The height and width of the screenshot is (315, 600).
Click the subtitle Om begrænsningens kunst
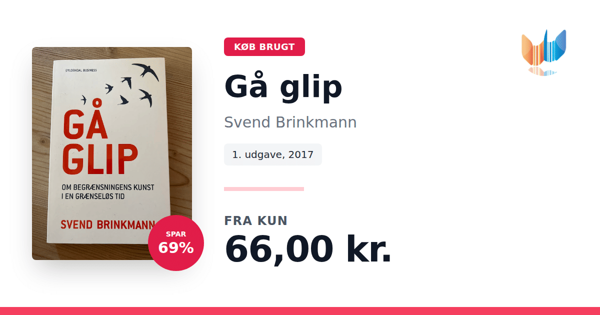[x=107, y=188]
